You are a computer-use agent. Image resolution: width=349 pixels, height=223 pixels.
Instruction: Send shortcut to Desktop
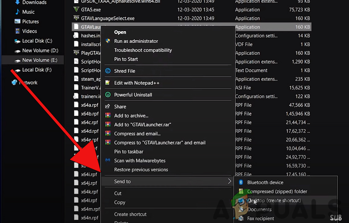coord(274,200)
